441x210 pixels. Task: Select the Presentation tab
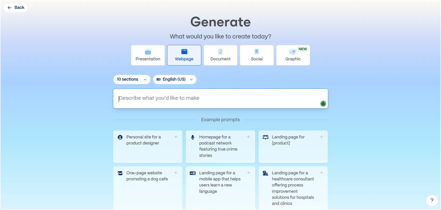click(148, 55)
